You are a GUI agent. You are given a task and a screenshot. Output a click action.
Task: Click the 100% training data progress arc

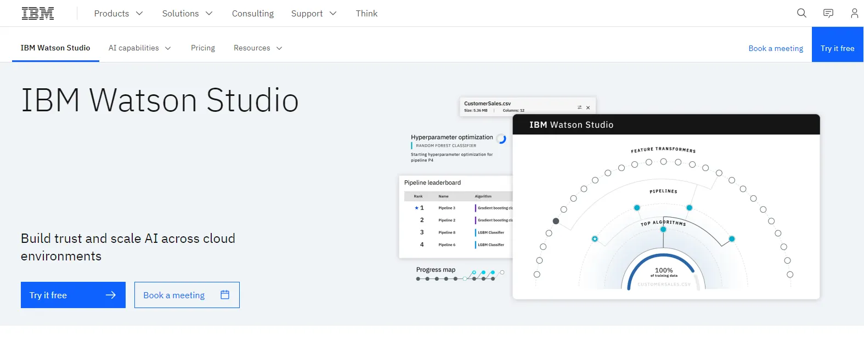pos(663,256)
